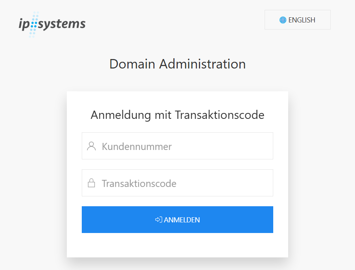The image size is (355, 270).
Task: Click the ip systems logo
Action: pyautogui.click(x=52, y=24)
